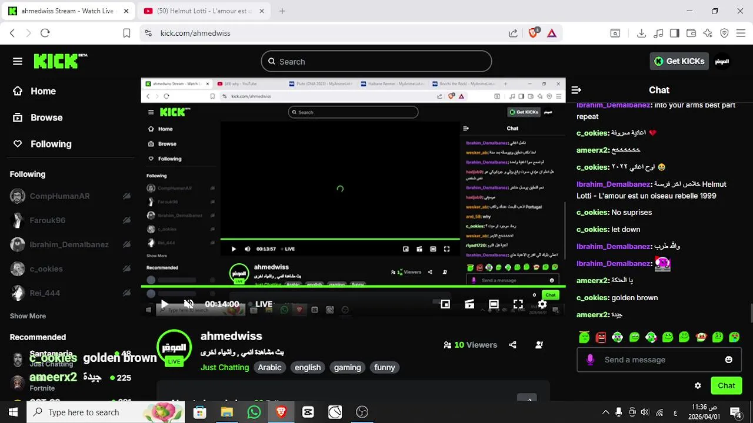
Task: Toggle notifications for Rei_444
Action: pos(126,293)
